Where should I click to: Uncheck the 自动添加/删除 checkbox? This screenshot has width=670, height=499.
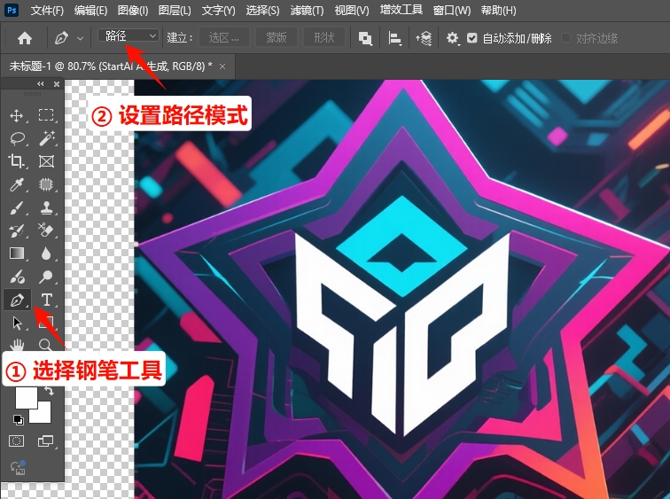pyautogui.click(x=471, y=38)
